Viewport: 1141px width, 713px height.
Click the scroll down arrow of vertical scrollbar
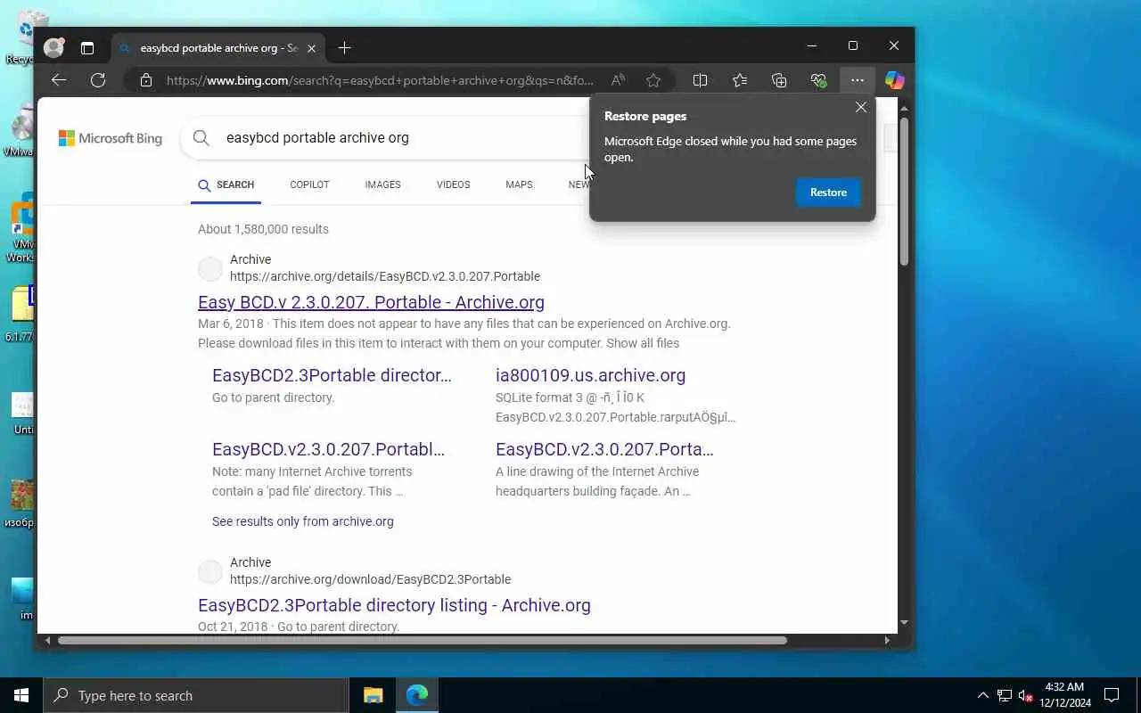[904, 623]
